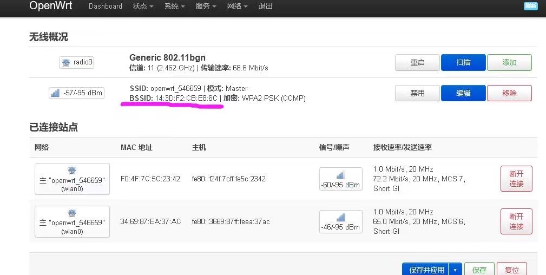The image size is (546, 275).
Task: Edit the openwrt_546659 network via 编辑
Action: 463,93
